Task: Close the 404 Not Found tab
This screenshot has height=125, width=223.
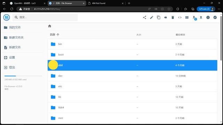Action: 123,3
